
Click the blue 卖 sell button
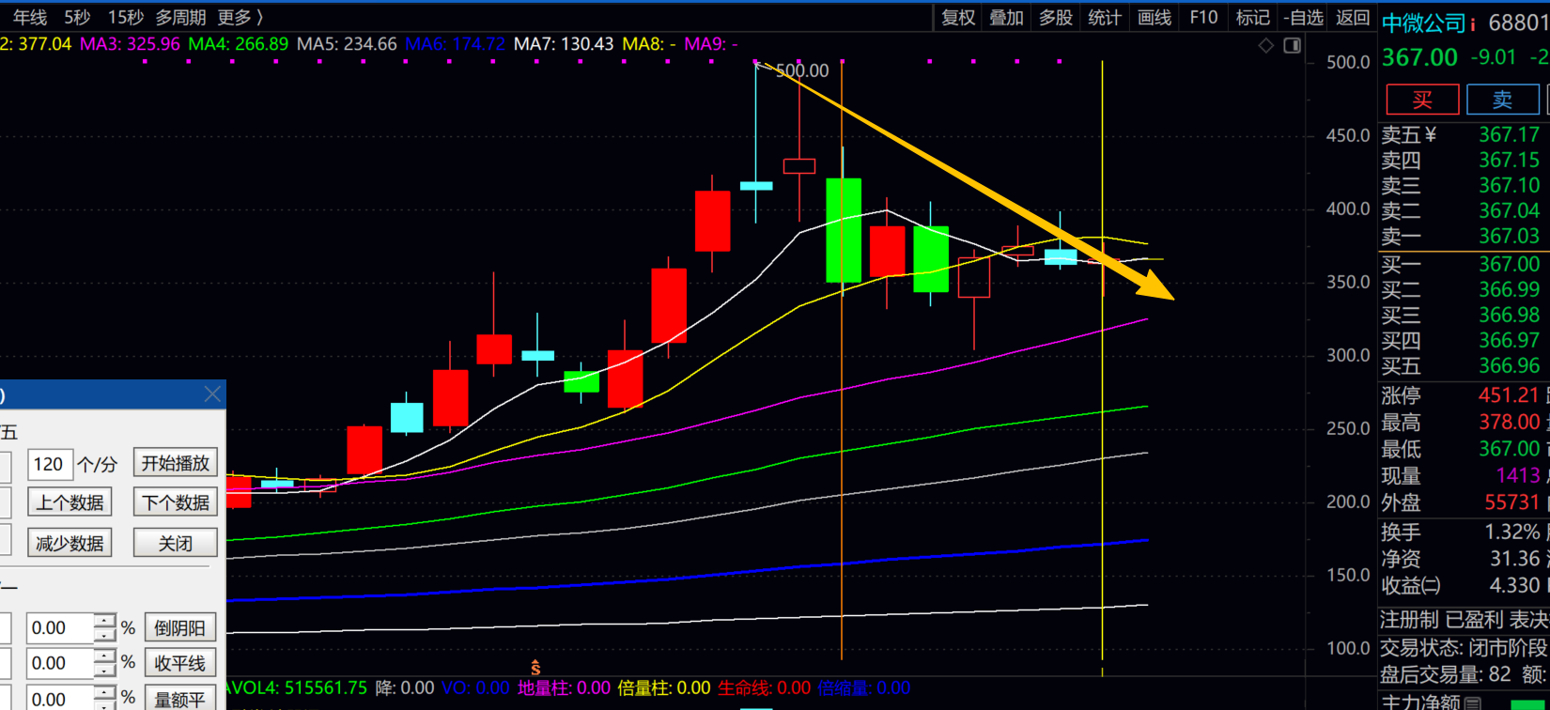pyautogui.click(x=1503, y=100)
